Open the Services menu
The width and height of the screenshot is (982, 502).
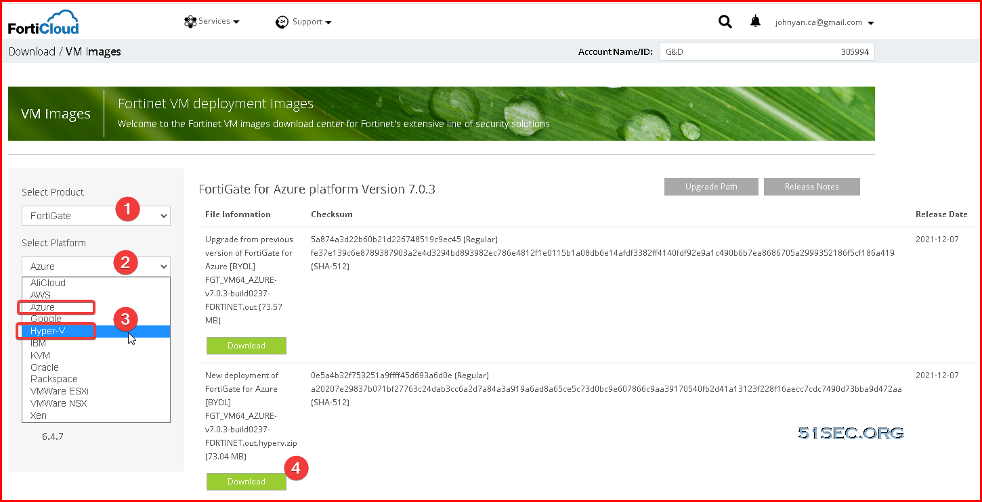tap(219, 22)
